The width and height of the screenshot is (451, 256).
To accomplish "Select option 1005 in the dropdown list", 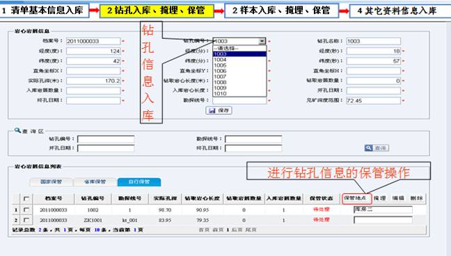I will [x=239, y=65].
